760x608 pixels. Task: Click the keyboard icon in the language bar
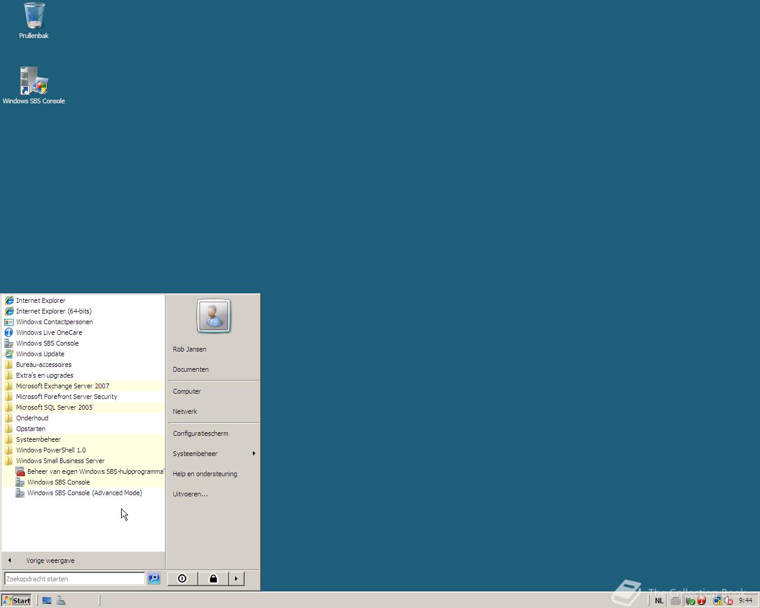coord(675,600)
